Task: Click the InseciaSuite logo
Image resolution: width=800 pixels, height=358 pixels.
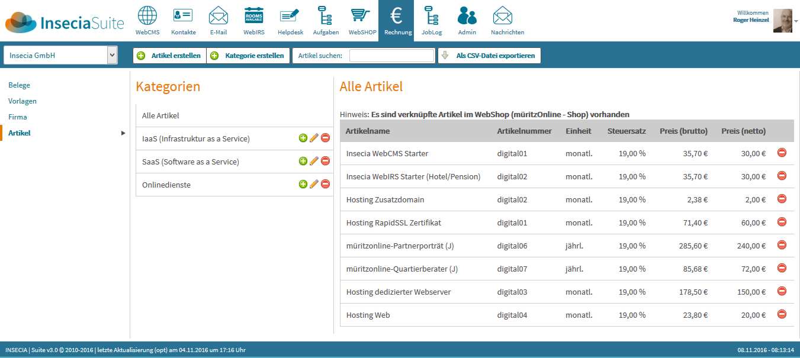Action: pos(65,22)
